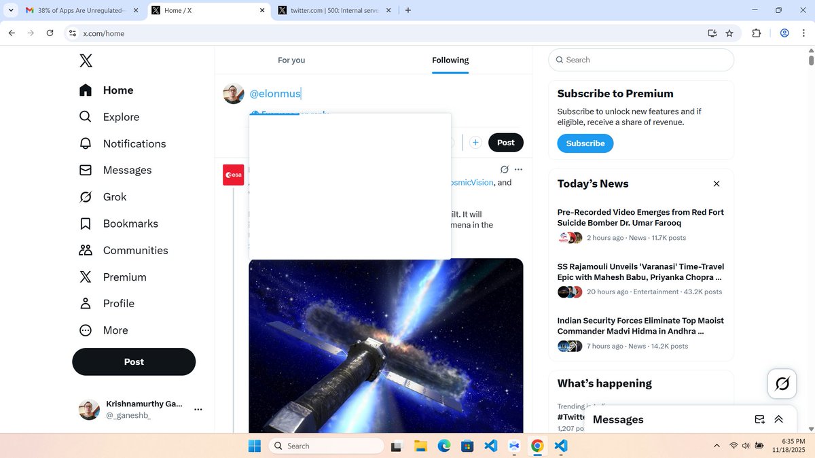Collapse the Messages panel with the chevron
The width and height of the screenshot is (815, 458).
click(x=778, y=419)
